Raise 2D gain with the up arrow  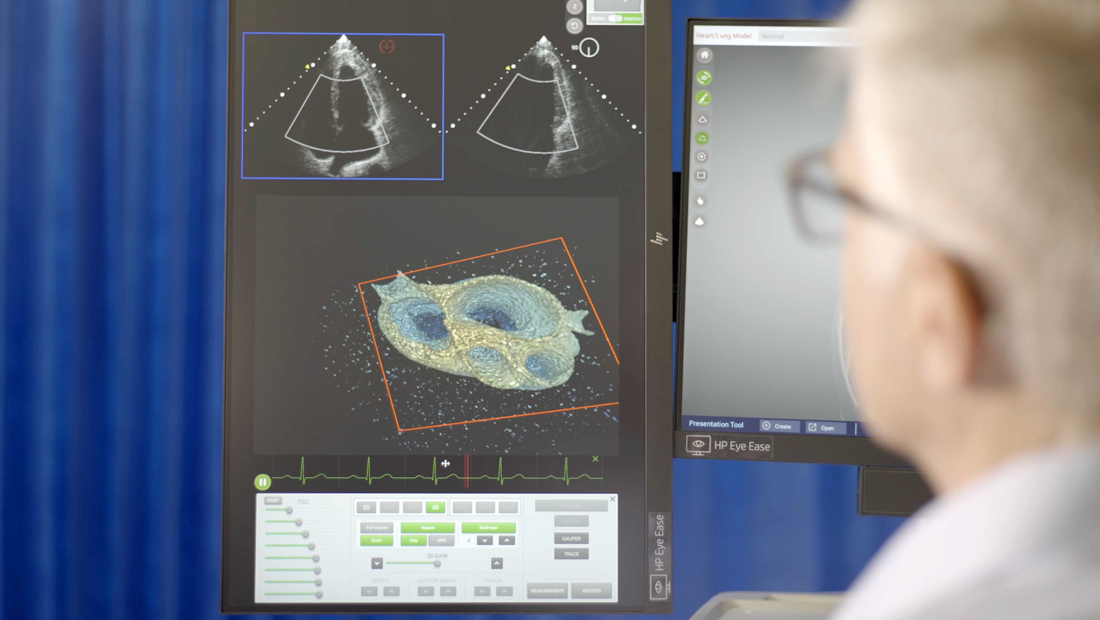[x=497, y=563]
